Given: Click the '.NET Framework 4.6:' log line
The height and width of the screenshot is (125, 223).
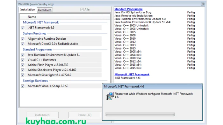Looking at the screenshot, I should point(127,78).
